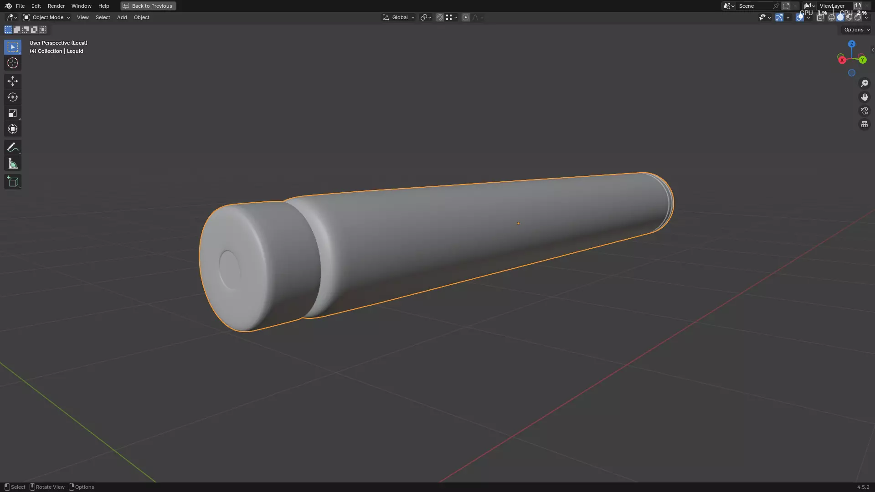
Task: Open the Render menu
Action: tap(56, 6)
